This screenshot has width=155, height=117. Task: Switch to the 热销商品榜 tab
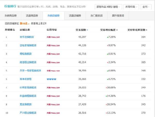pyautogui.click(x=11, y=16)
